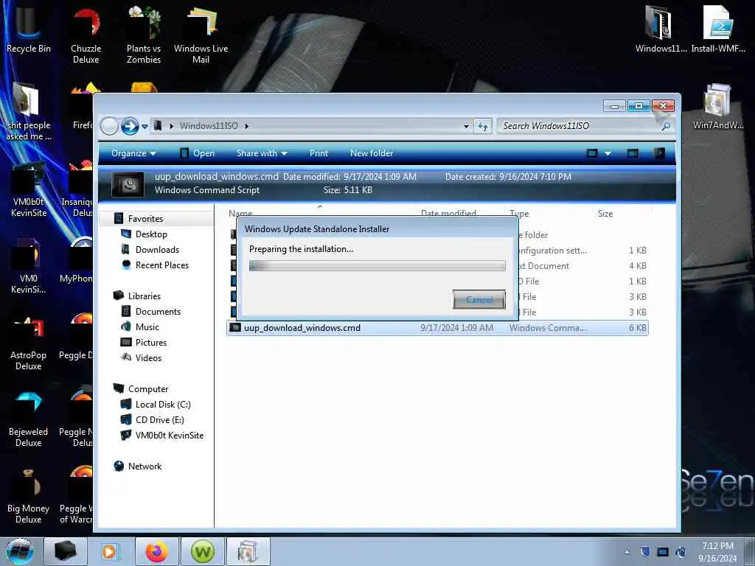The image size is (755, 566).
Task: Open the address bar history dropdown
Action: tap(466, 127)
